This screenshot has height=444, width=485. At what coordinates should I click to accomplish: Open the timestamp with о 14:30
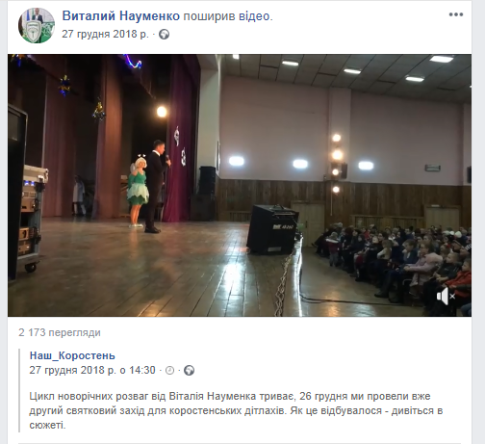coord(92,370)
